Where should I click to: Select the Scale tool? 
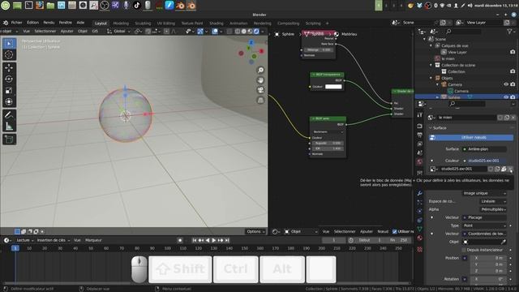[x=9, y=90]
